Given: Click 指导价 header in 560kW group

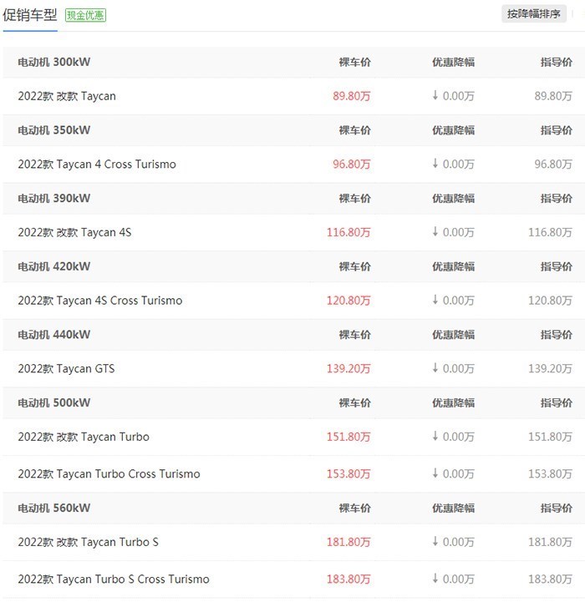Looking at the screenshot, I should [557, 508].
